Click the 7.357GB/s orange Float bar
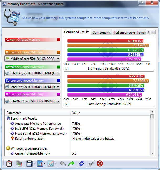This screenshot has height=170, width=160. [x=108, y=81]
